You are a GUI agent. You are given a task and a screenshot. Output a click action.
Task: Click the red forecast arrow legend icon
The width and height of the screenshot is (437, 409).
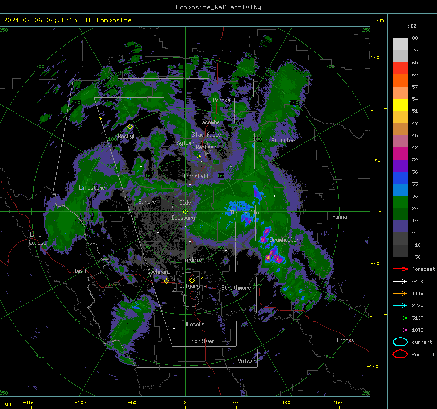click(x=400, y=269)
